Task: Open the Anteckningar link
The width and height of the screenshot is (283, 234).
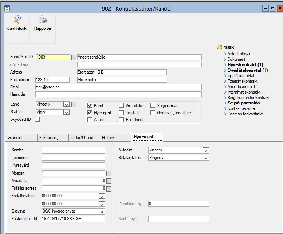Action: tap(239, 54)
